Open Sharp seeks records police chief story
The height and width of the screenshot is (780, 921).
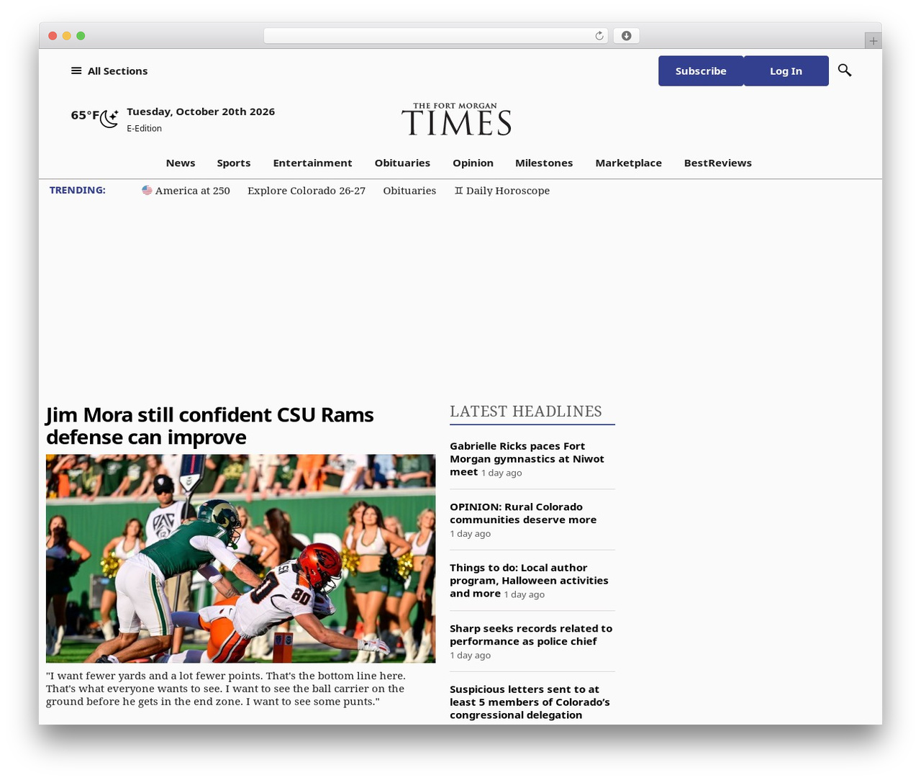coord(531,635)
